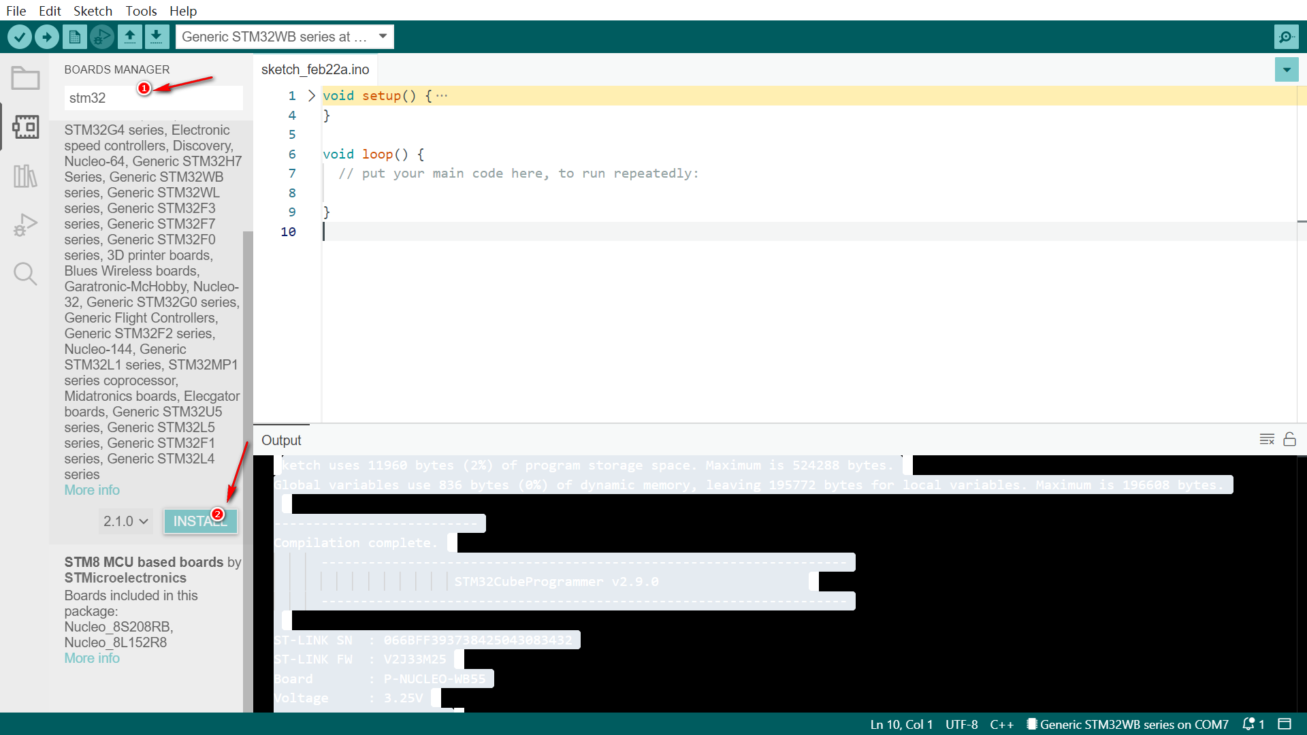Open the Sketch menu
This screenshot has height=735, width=1307.
pyautogui.click(x=93, y=11)
